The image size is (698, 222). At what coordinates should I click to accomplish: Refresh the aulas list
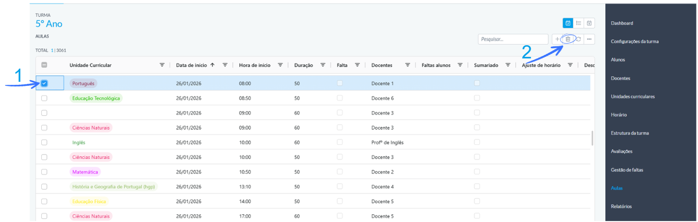pos(578,39)
